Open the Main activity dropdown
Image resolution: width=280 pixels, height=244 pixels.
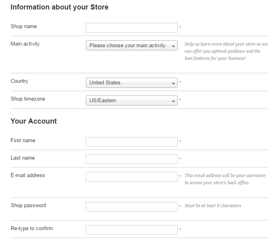tap(132, 46)
